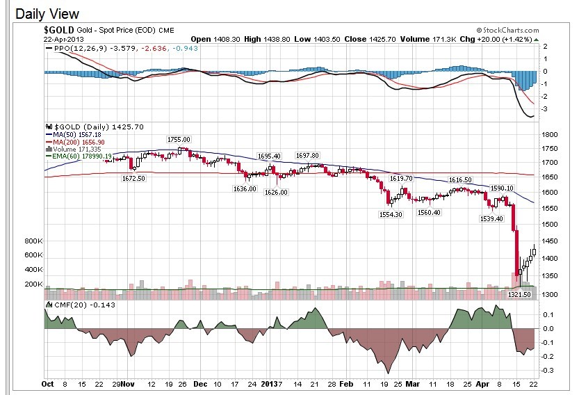Click the Close 1425.70 value in header

[x=375, y=39]
